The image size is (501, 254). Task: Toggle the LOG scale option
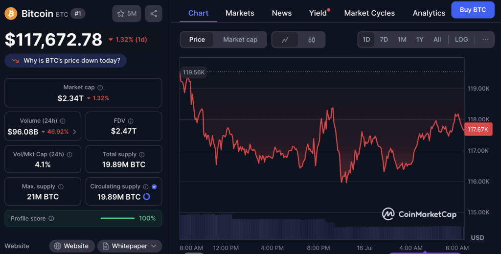461,40
